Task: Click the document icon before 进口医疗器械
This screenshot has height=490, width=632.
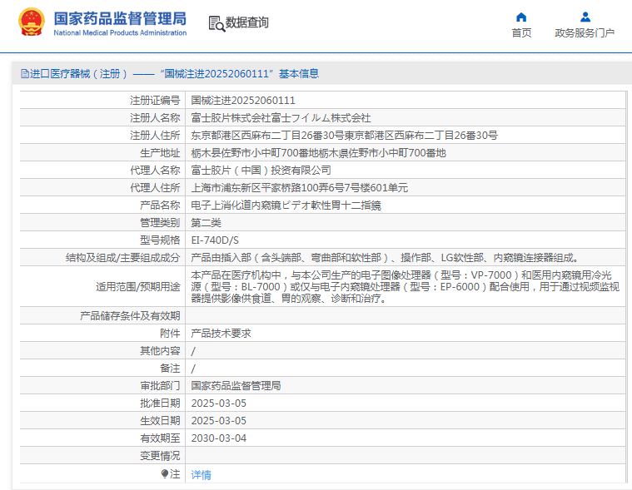Action: 24,73
